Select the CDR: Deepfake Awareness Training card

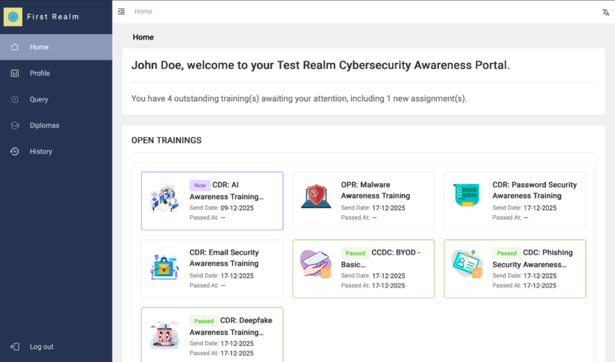pyautogui.click(x=231, y=327)
